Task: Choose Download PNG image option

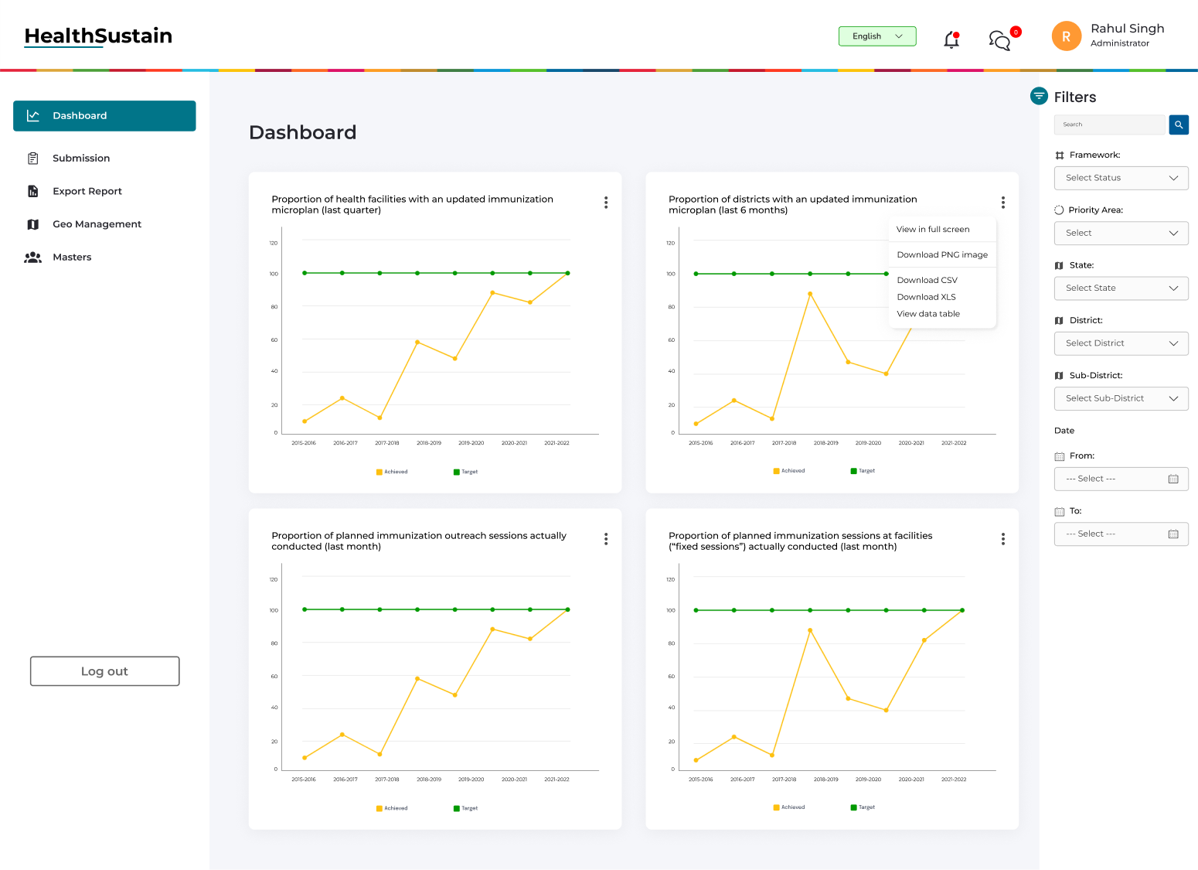Action: click(x=942, y=255)
